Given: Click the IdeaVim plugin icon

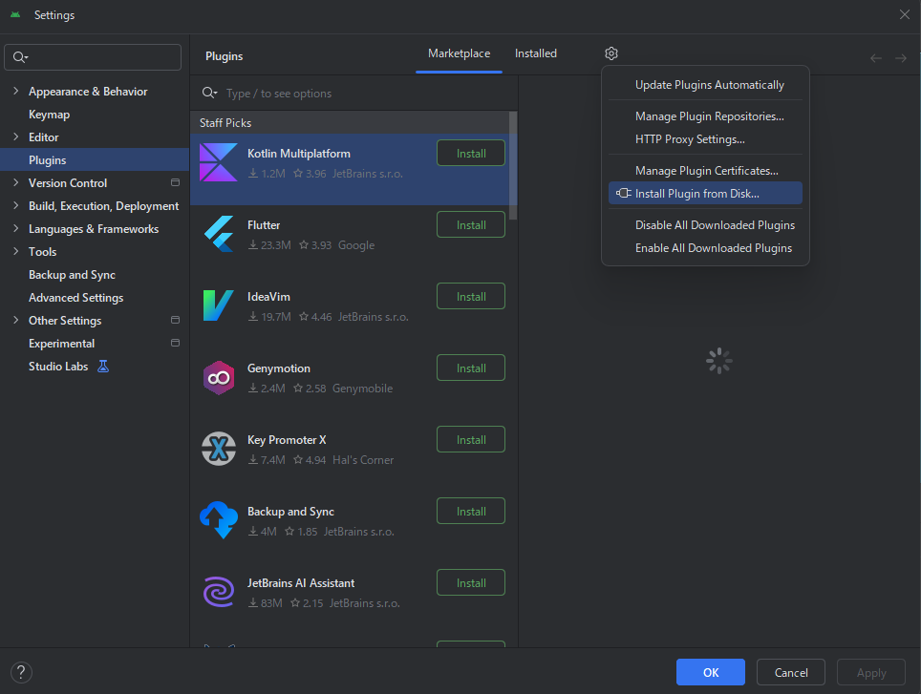Looking at the screenshot, I should 218,305.
